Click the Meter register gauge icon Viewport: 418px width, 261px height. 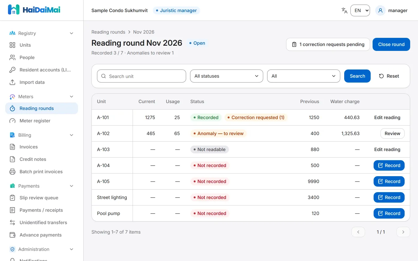pyautogui.click(x=12, y=121)
